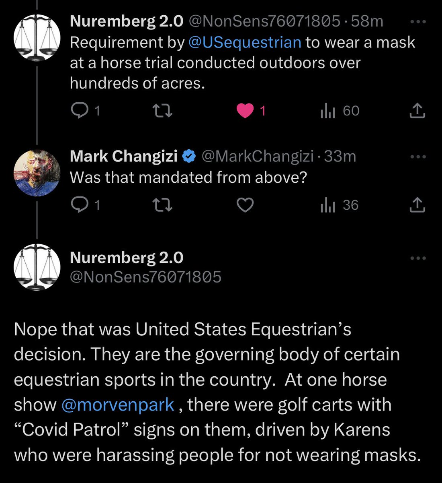Image resolution: width=442 pixels, height=483 pixels.
Task: Retweet the horse trial mask tweet
Action: pos(163,111)
